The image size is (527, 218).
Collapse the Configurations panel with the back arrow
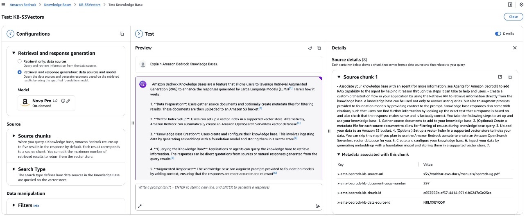coord(11,34)
